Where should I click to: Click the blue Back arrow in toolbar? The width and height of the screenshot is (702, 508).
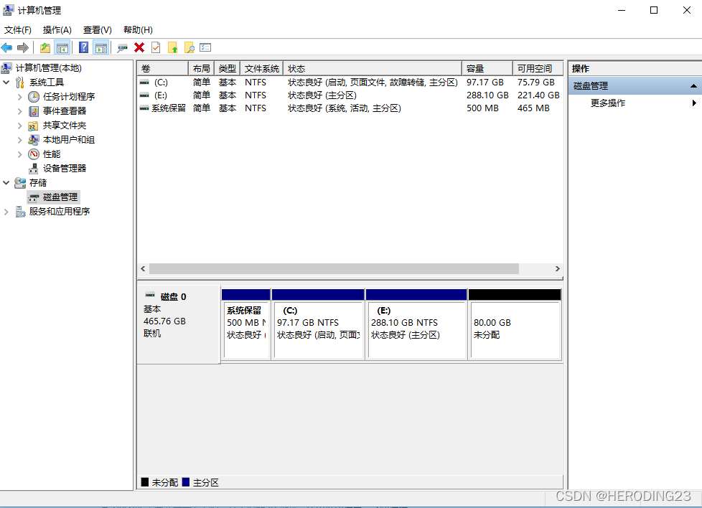pos(7,47)
